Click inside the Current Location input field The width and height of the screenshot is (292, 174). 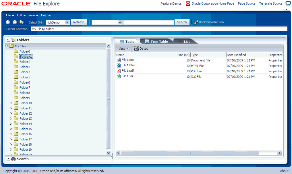tap(115, 29)
